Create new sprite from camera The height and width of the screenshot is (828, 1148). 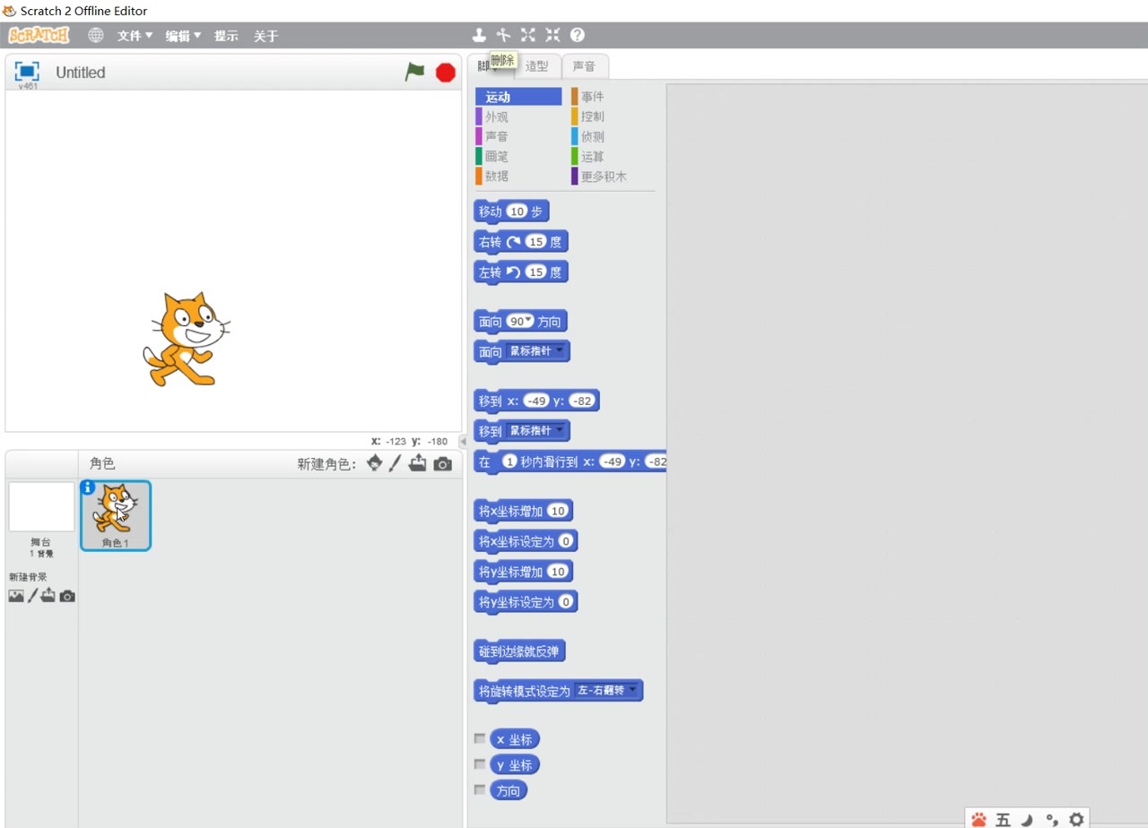click(x=443, y=464)
